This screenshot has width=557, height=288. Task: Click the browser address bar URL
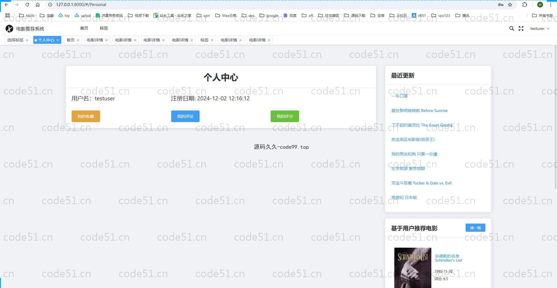(x=81, y=5)
